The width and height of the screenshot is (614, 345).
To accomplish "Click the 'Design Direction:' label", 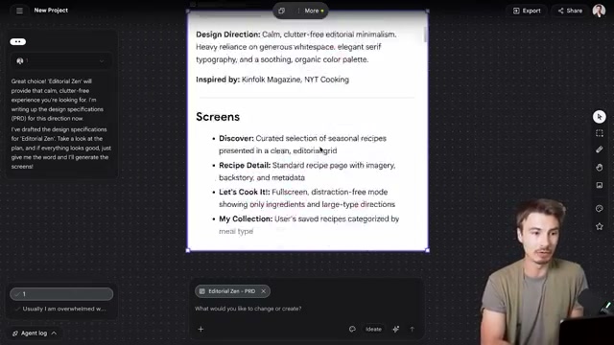I will click(228, 34).
